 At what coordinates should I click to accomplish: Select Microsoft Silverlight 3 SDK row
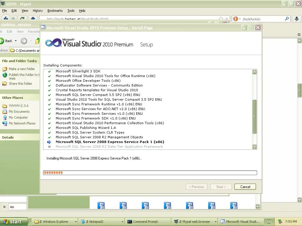click(x=78, y=71)
